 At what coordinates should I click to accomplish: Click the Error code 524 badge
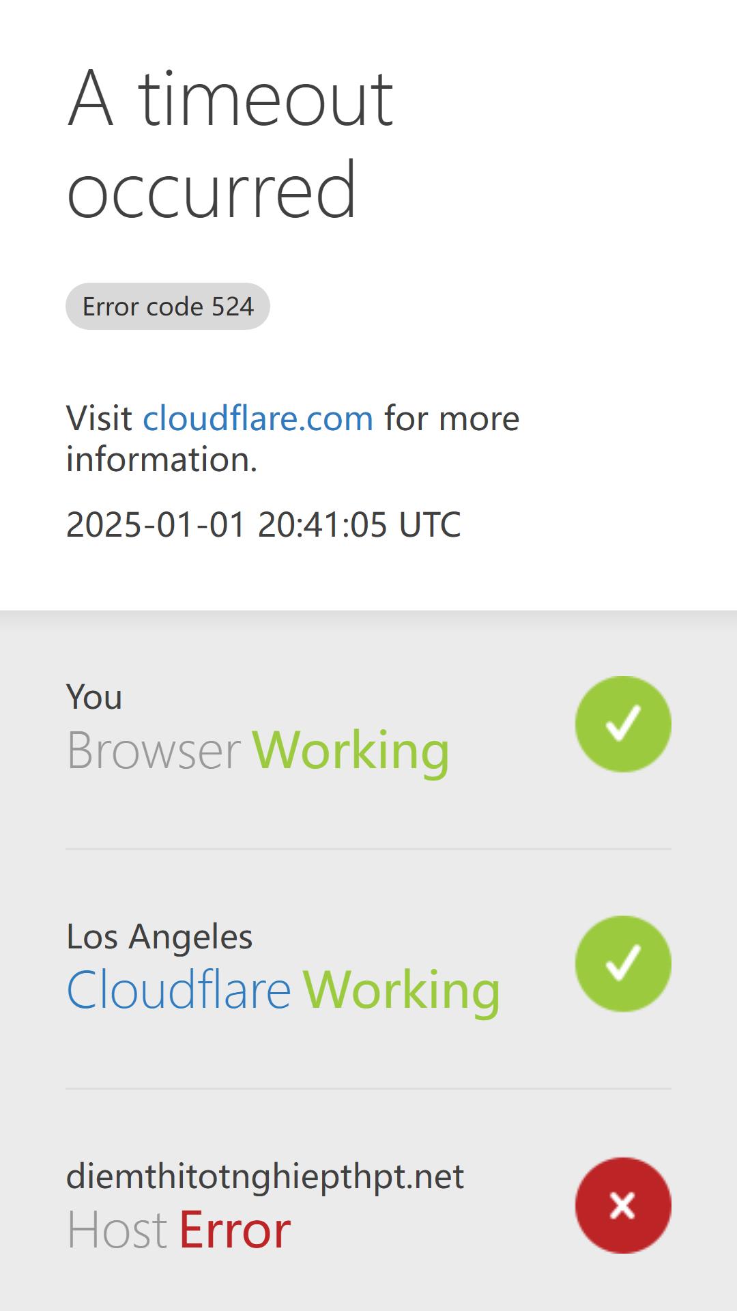(168, 306)
